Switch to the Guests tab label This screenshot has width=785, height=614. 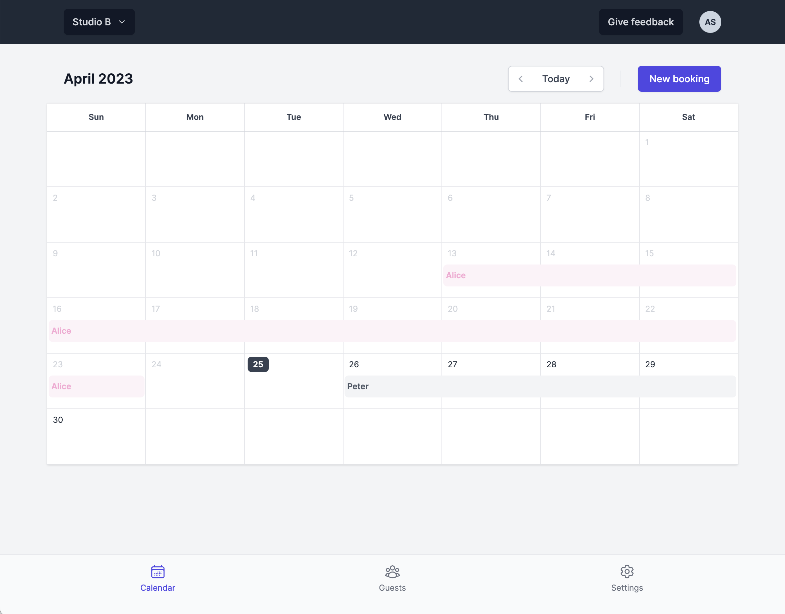tap(392, 588)
